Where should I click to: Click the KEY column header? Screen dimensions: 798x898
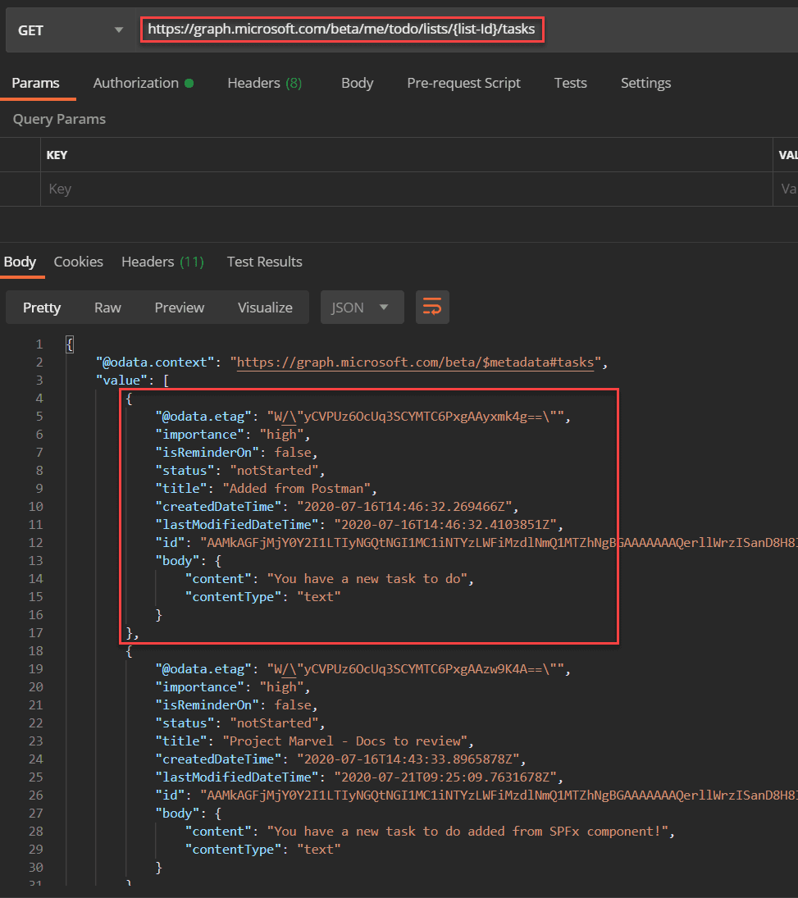point(57,155)
